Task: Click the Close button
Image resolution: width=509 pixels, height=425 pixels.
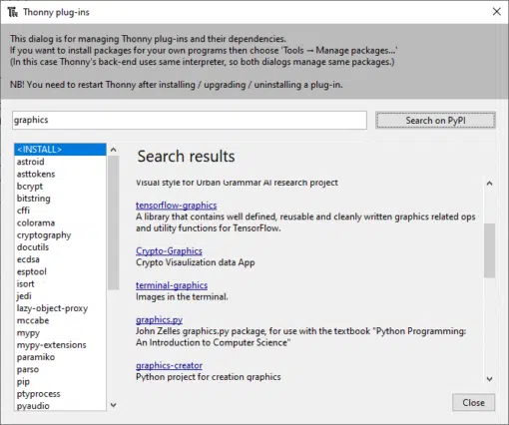Action: pos(473,402)
